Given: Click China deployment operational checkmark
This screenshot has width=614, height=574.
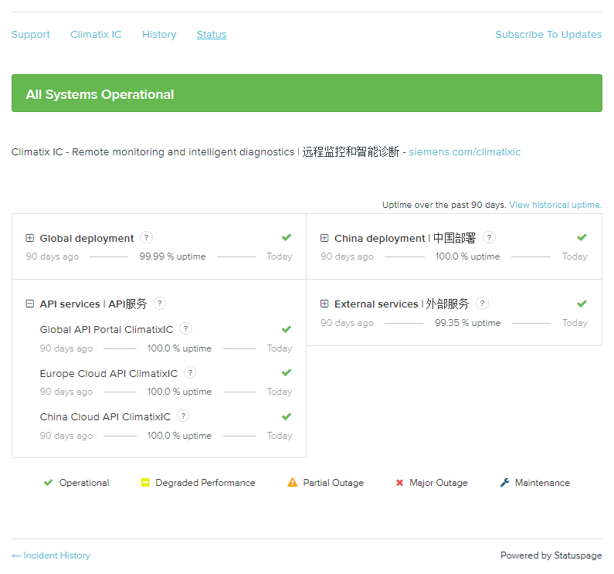Looking at the screenshot, I should click(x=582, y=237).
